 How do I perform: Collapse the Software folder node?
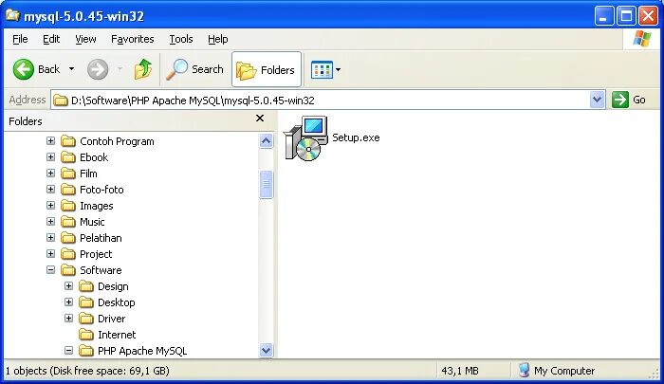point(51,269)
